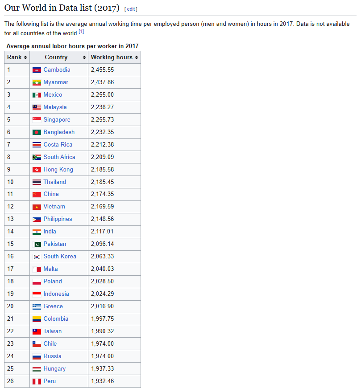The height and width of the screenshot is (388, 357).
Task: Click the India flag icon
Action: coord(37,232)
